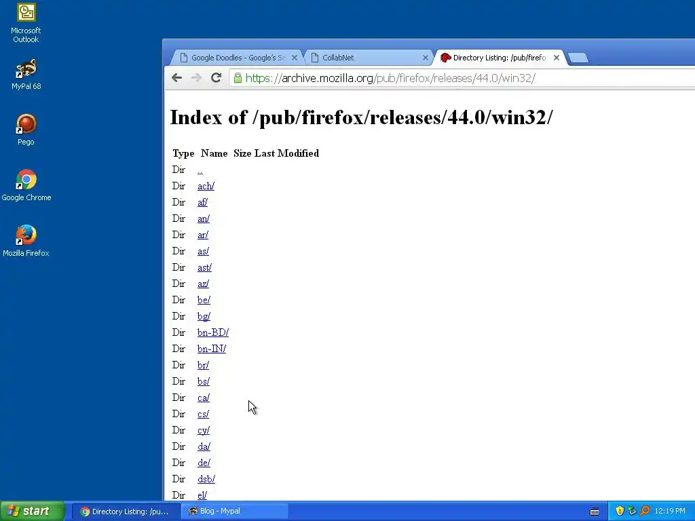Open the Start menu

(x=33, y=511)
